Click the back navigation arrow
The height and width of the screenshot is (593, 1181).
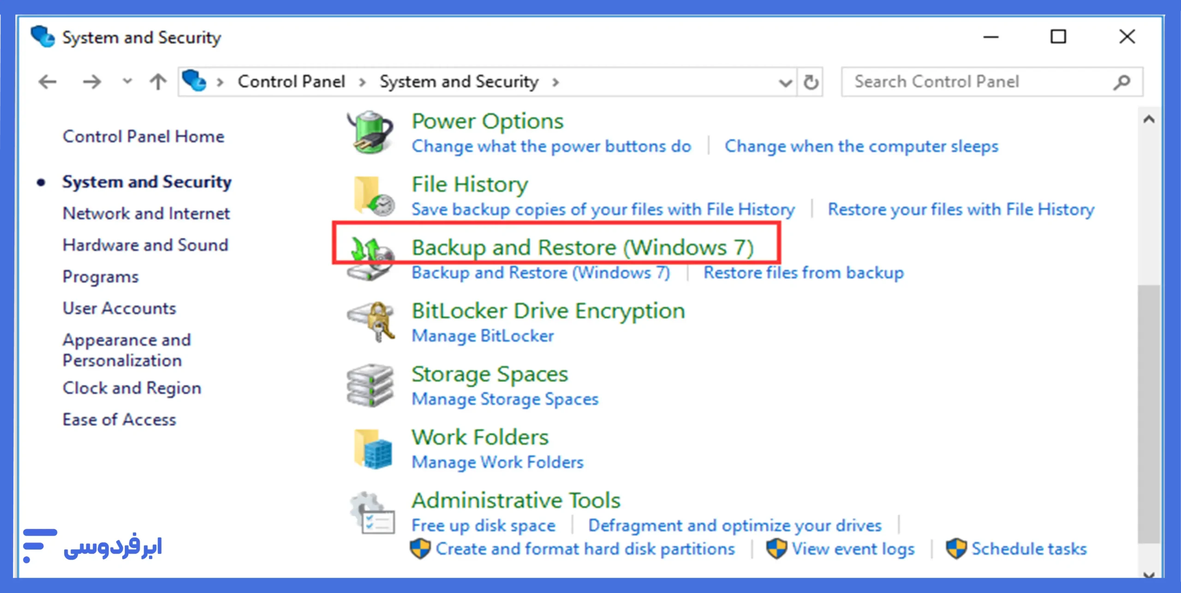click(x=47, y=82)
